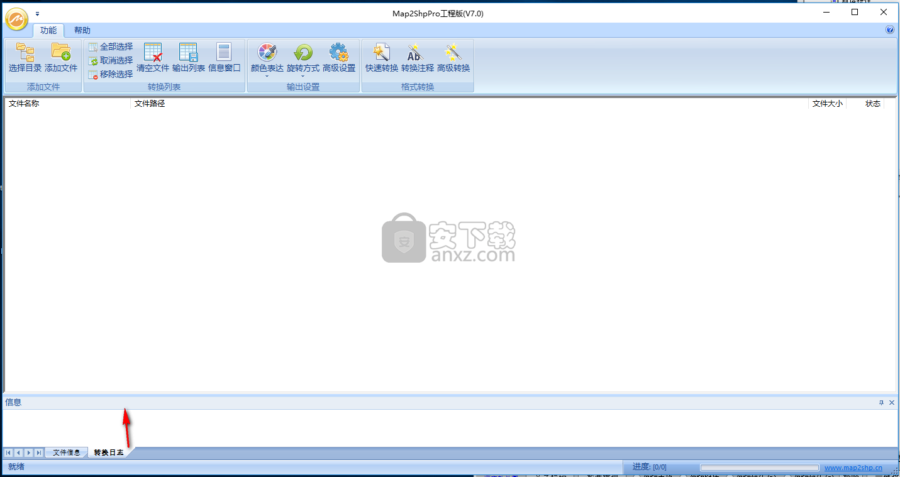Run 快速转换 wand icon

tap(382, 52)
